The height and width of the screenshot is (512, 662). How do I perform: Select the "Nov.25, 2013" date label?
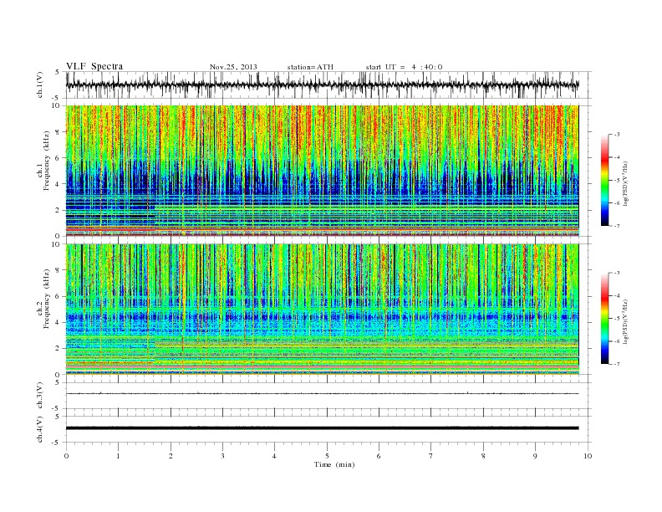click(x=233, y=67)
